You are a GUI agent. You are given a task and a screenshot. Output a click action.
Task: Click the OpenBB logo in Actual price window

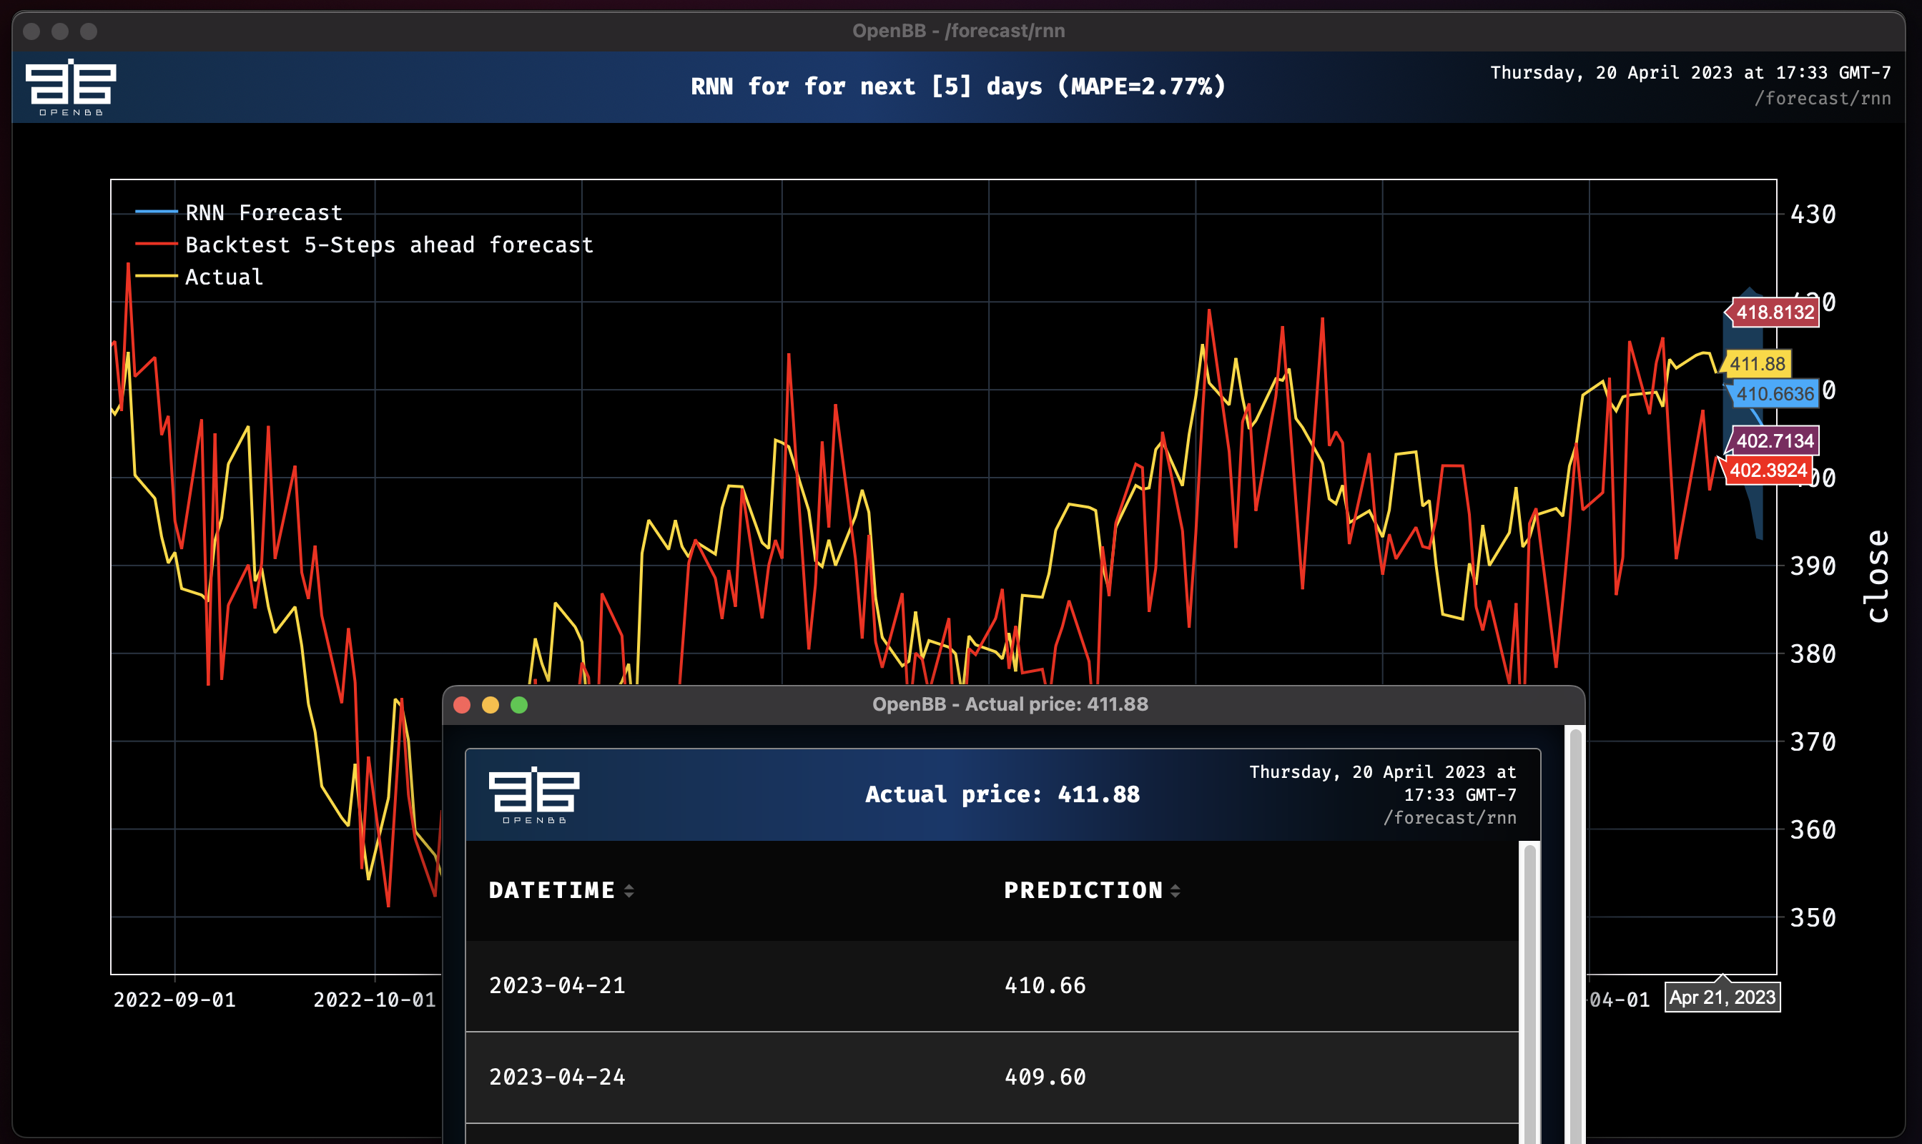click(x=534, y=795)
